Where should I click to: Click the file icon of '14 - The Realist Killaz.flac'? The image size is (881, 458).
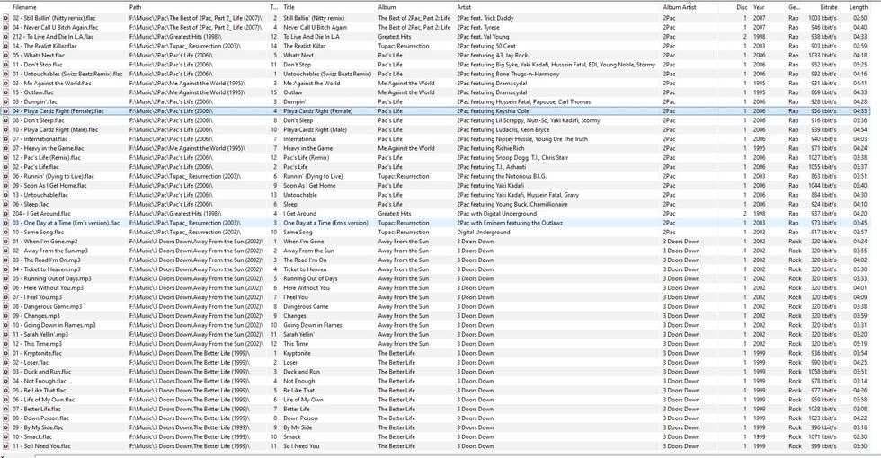[6, 46]
